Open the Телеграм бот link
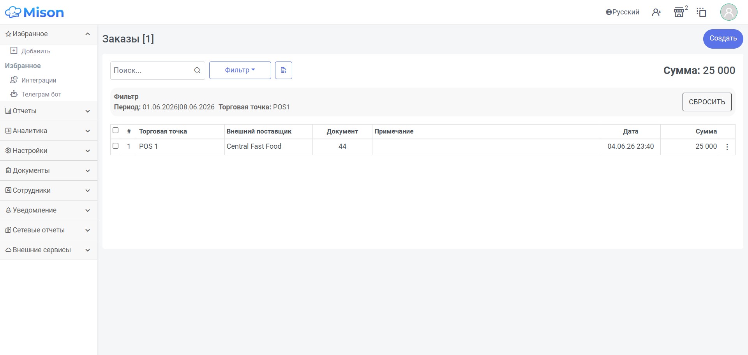The width and height of the screenshot is (748, 355). pos(41,94)
